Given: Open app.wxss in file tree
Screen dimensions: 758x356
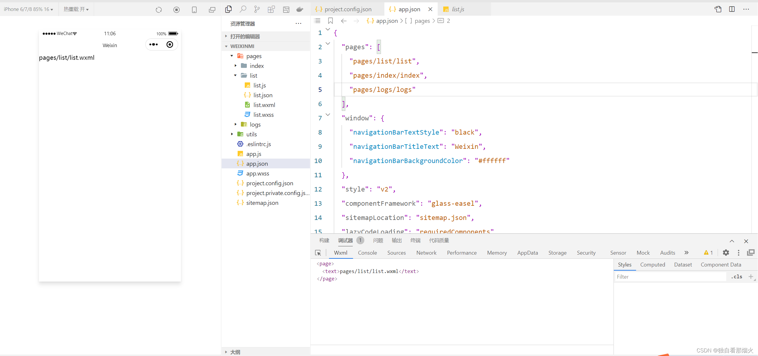Looking at the screenshot, I should click(258, 173).
